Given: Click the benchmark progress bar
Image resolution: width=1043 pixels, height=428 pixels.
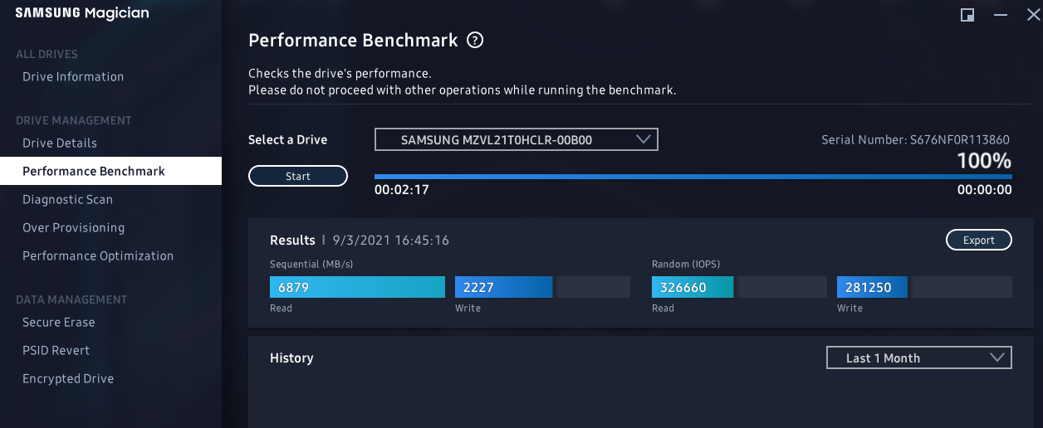Looking at the screenshot, I should (x=693, y=176).
